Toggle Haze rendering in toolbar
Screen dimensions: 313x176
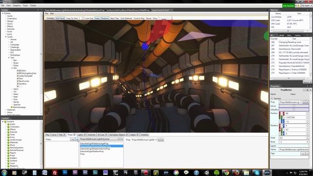coord(97,18)
